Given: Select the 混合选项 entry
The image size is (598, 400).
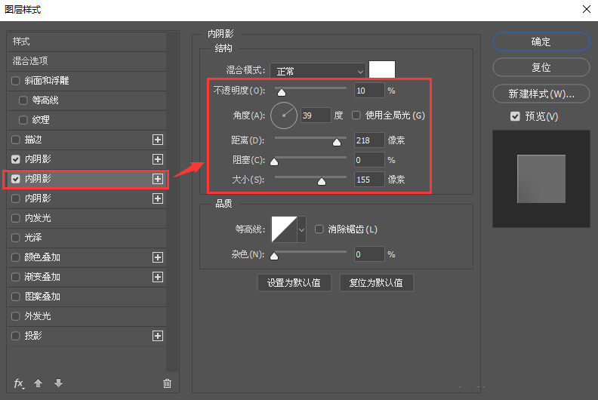Looking at the screenshot, I should (x=87, y=61).
